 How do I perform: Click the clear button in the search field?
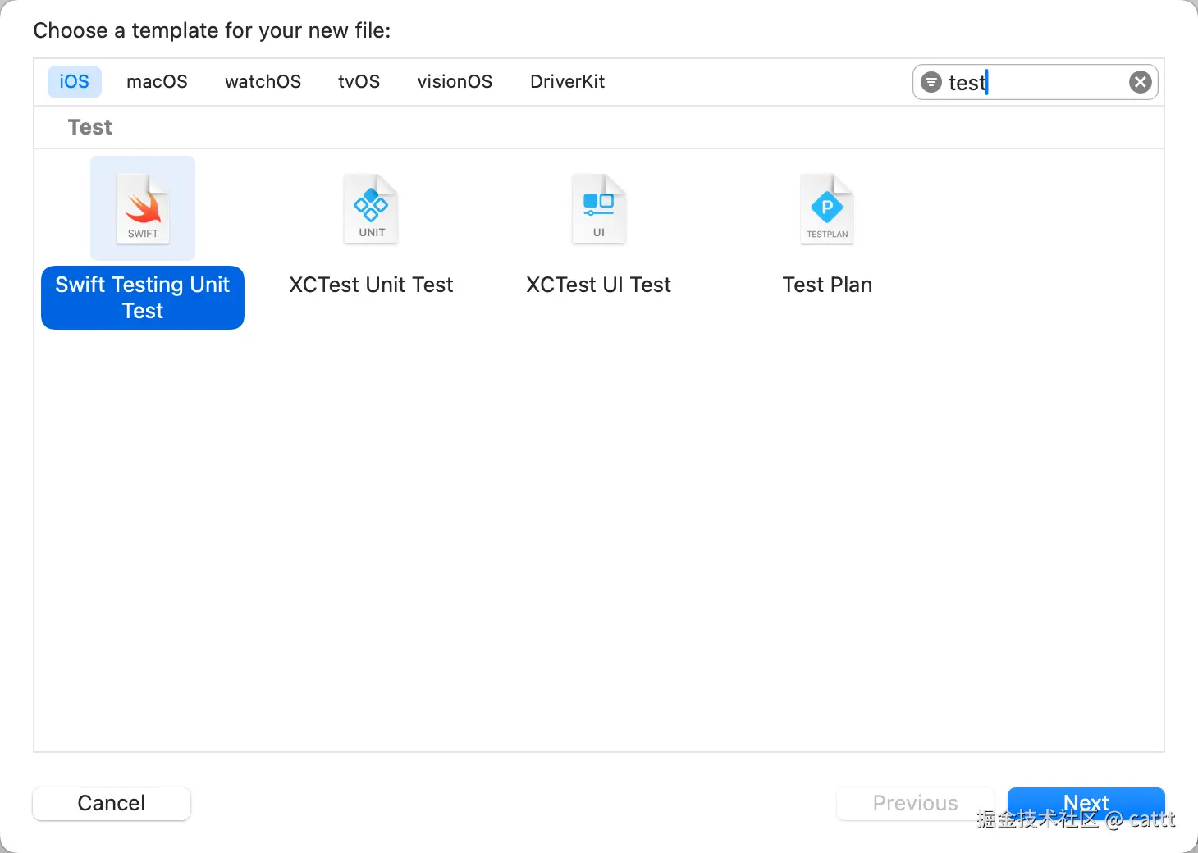[x=1140, y=81]
